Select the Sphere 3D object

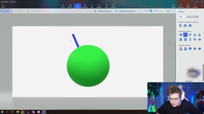pyautogui.click(x=186, y=35)
